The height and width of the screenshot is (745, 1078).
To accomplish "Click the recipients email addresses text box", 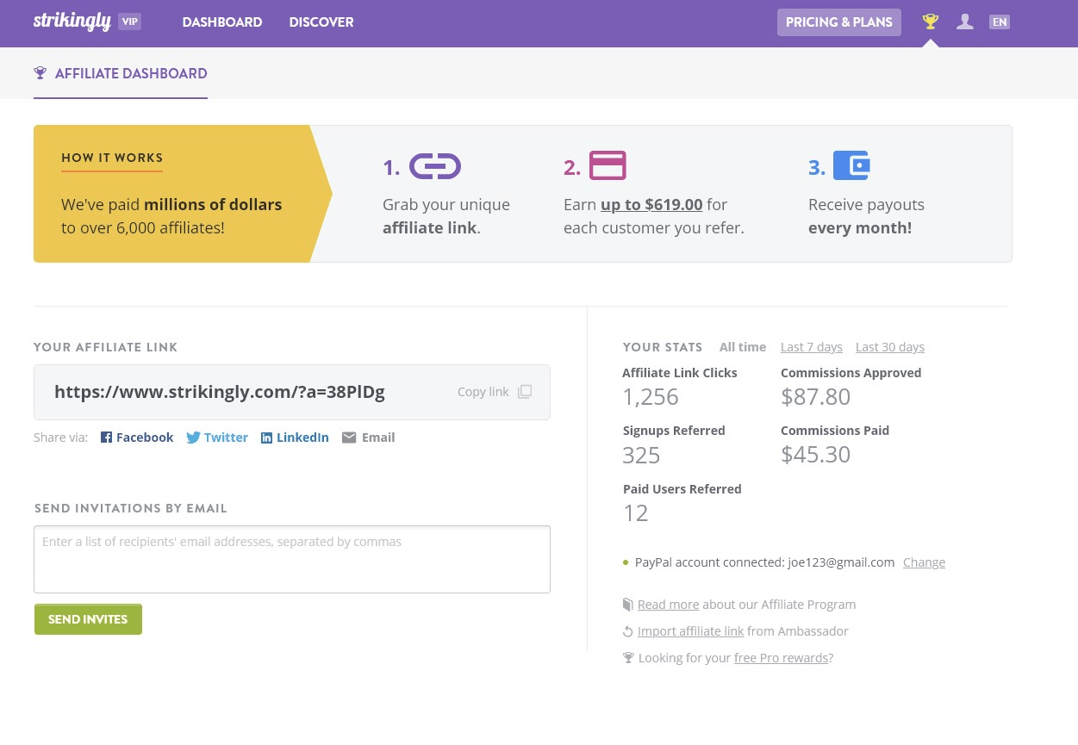I will pos(292,559).
